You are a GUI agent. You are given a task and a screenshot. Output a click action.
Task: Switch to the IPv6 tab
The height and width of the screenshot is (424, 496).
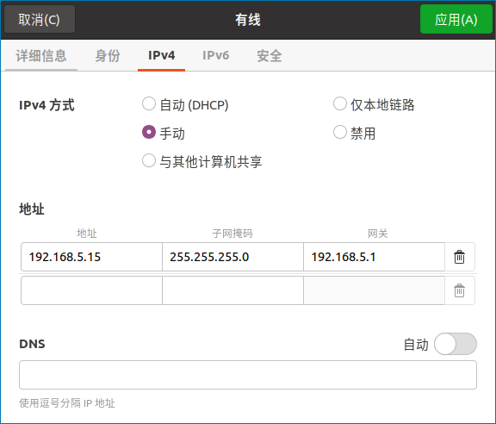click(216, 56)
